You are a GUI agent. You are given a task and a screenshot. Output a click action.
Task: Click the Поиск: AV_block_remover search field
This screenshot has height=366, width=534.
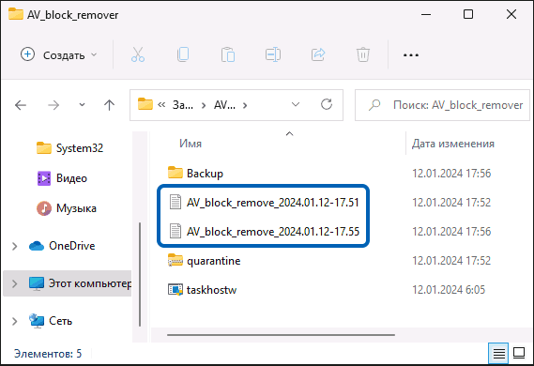442,105
